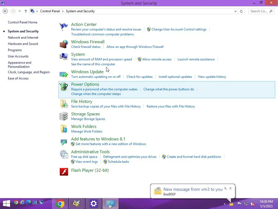
Task: Click View update history
Action: [x=212, y=77]
